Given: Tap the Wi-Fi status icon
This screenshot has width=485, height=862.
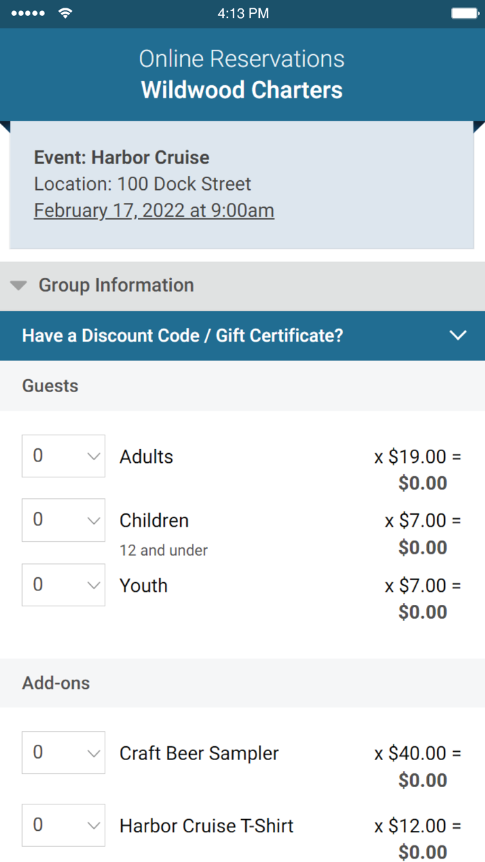Looking at the screenshot, I should pos(65,13).
